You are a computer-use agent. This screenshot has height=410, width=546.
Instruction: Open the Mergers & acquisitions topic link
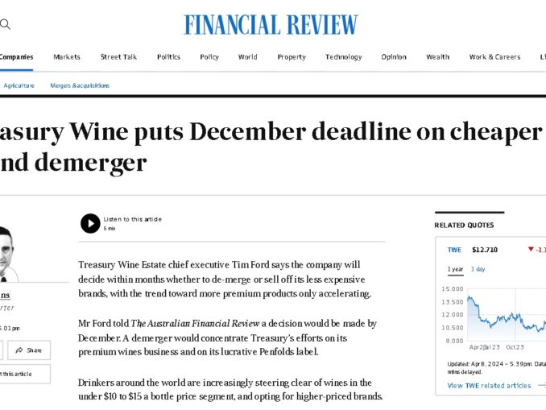pos(79,85)
